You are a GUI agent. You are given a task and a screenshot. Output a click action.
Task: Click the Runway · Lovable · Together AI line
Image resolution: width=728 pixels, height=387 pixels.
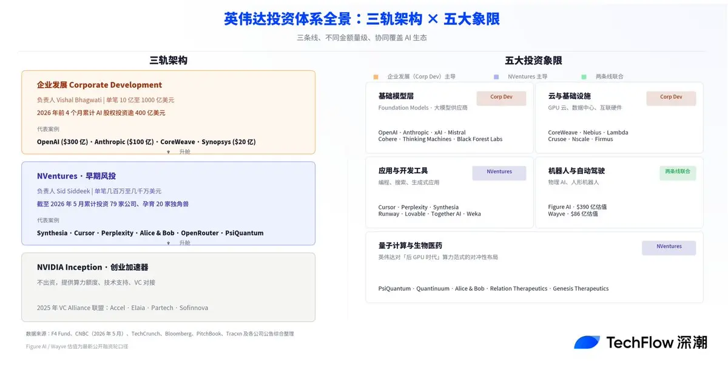[x=430, y=214]
